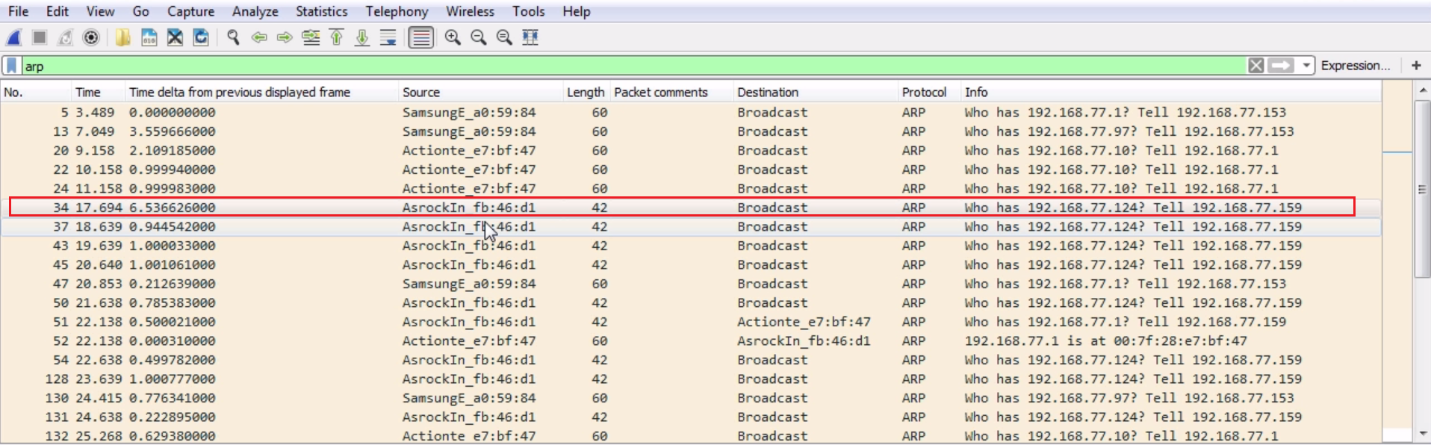Reset text to normal size icon
The image size is (1431, 445).
[504, 37]
